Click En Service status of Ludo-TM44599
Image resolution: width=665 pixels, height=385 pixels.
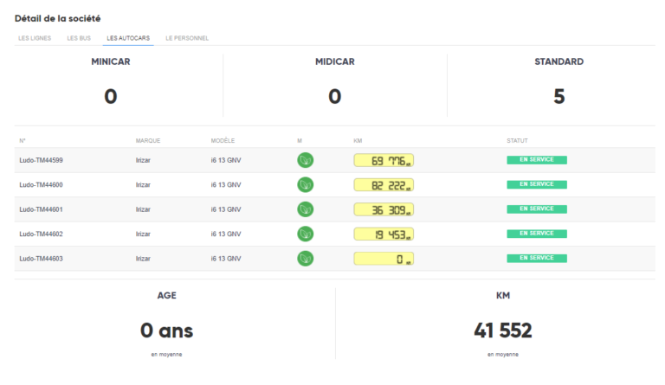tap(536, 160)
